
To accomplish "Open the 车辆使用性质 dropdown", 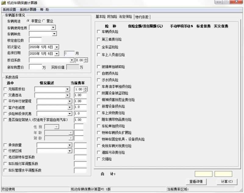I will (54, 27).
